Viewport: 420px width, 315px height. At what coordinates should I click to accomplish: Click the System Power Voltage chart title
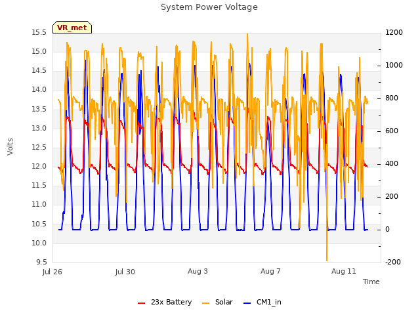tap(209, 7)
